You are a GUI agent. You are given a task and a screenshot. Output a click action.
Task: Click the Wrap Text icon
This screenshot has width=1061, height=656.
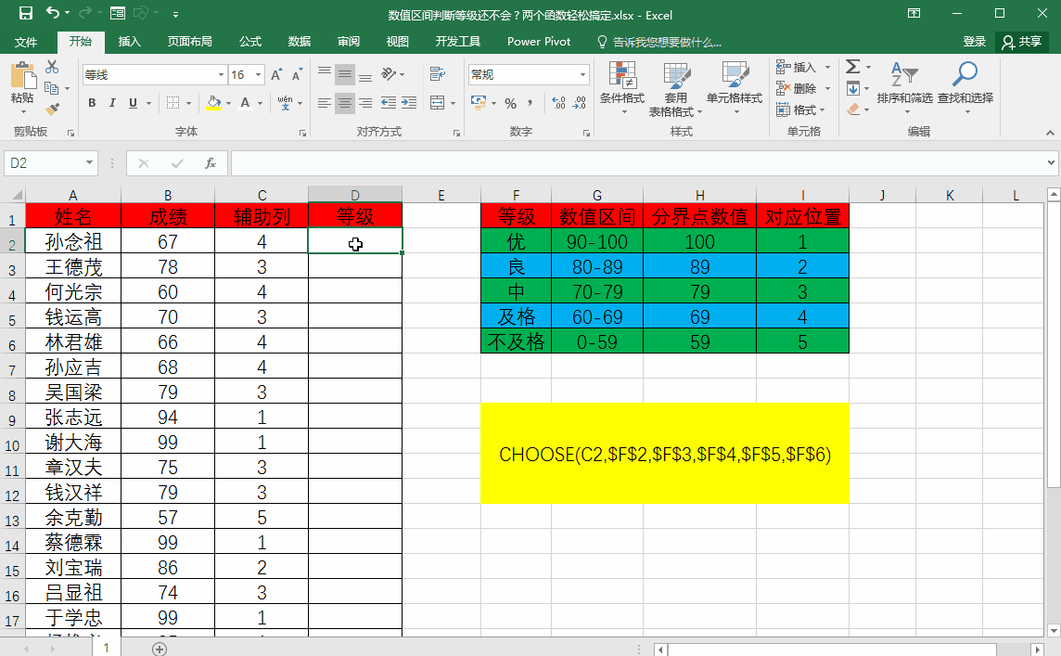438,74
